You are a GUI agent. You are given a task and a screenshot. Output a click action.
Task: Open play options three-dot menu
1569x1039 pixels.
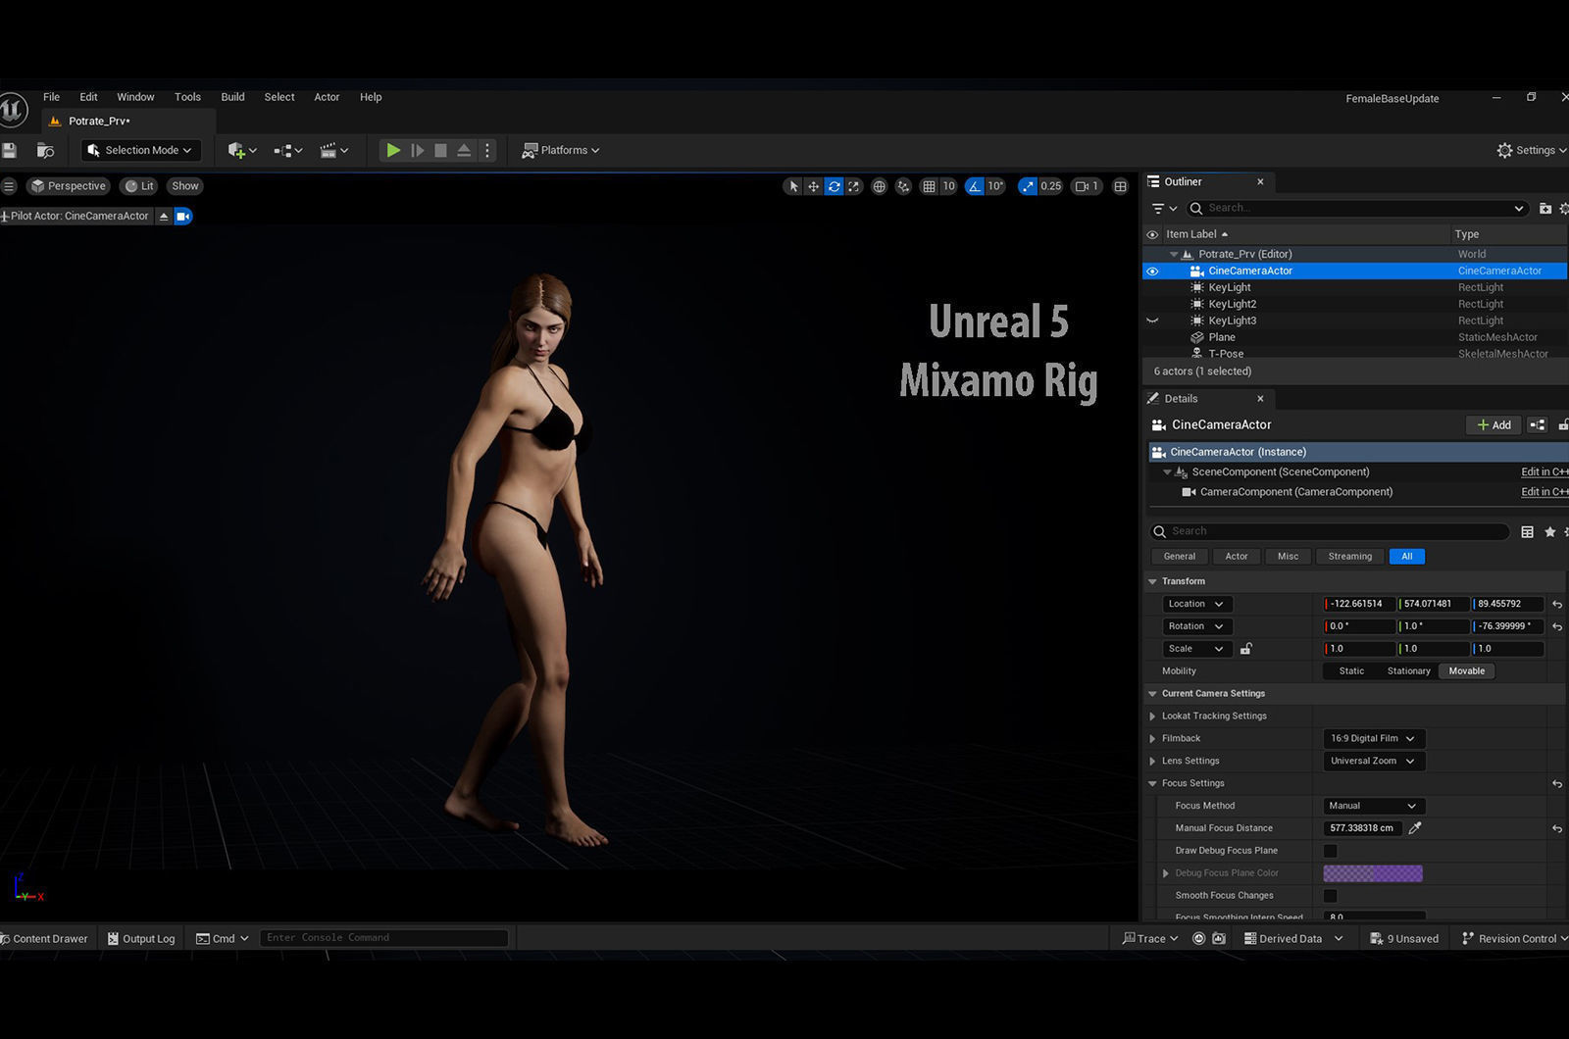point(487,150)
